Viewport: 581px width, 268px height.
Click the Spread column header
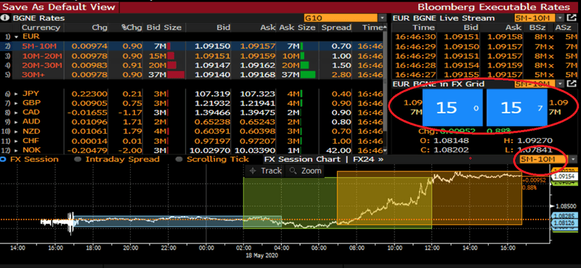336,28
